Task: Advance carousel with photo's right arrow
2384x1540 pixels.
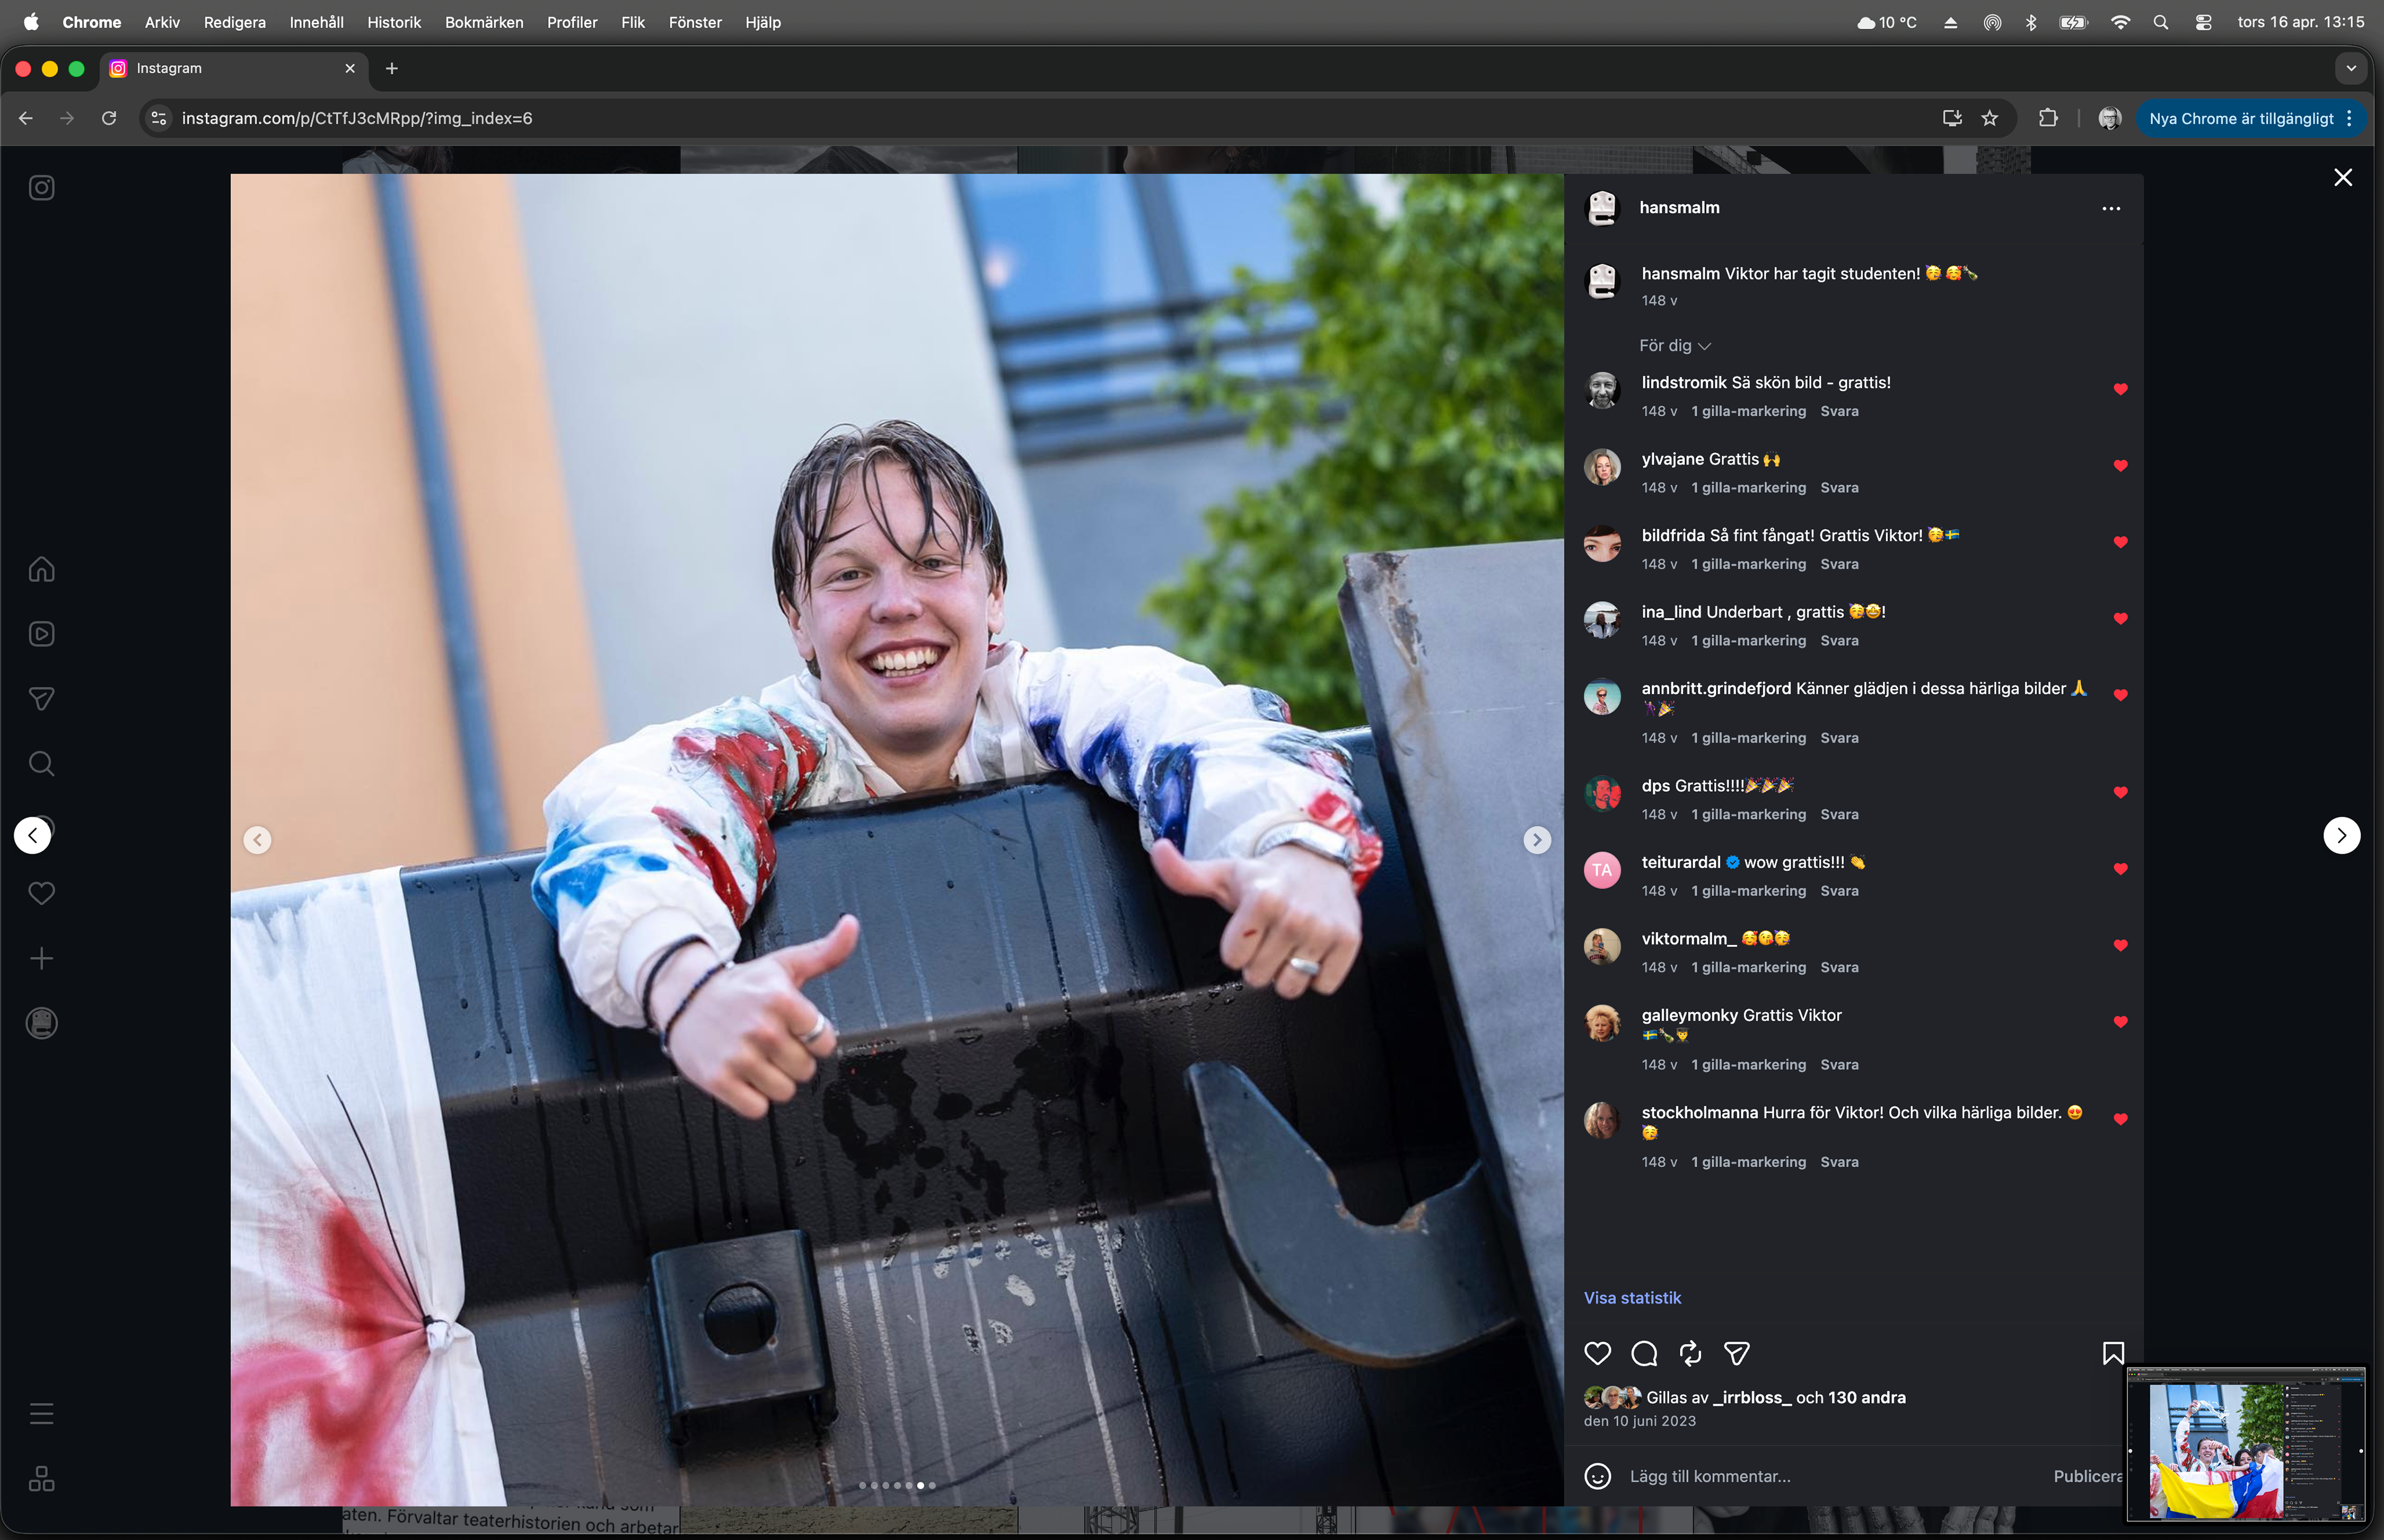Action: click(1537, 840)
